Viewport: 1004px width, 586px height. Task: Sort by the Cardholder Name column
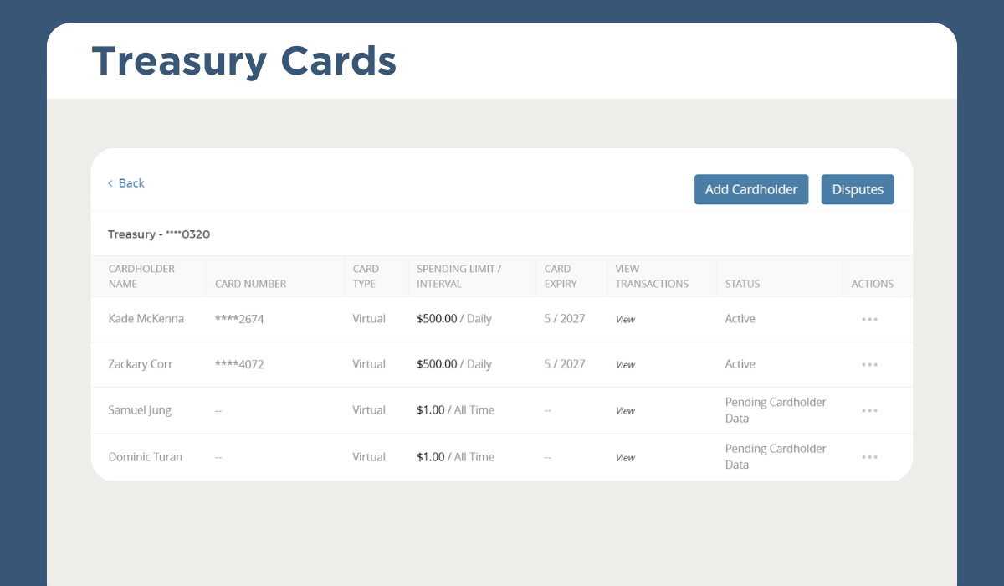[141, 276]
